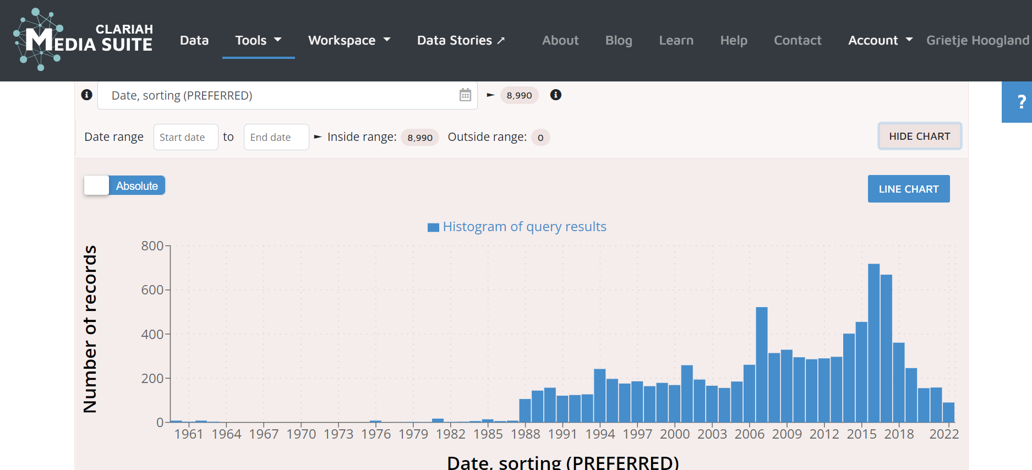
Task: Click the tallest histogram bar near 2016
Action: coord(873,341)
